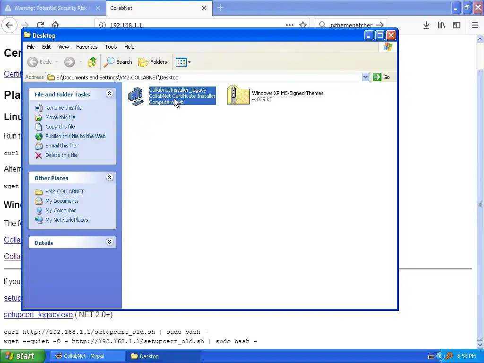The image size is (484, 363).
Task: Click the orange magnifier system tray icon
Action: (449, 356)
